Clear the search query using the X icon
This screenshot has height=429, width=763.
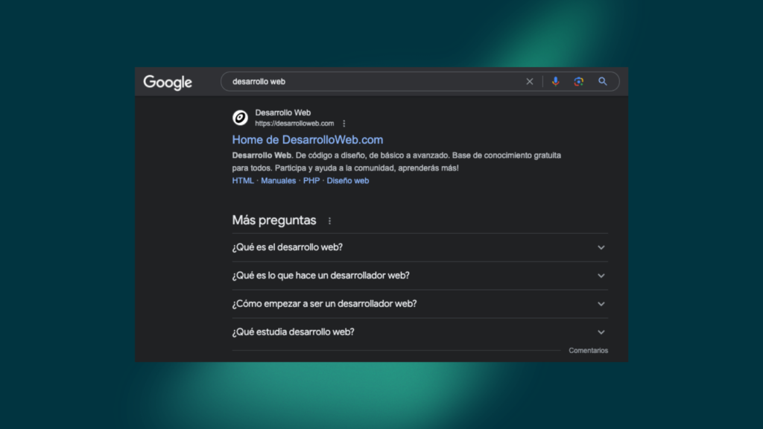[x=530, y=82]
